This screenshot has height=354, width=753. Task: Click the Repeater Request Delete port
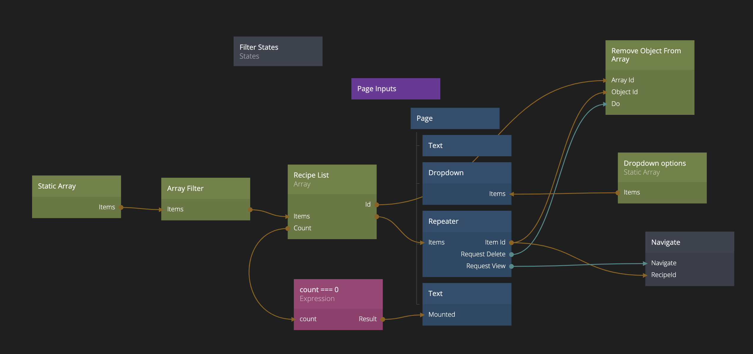tap(511, 254)
